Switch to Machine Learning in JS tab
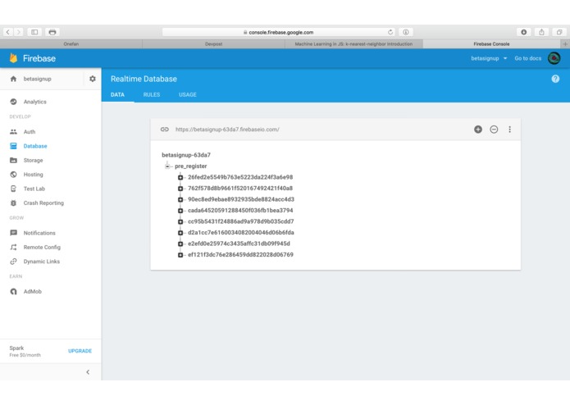570x405 pixels. tap(353, 44)
